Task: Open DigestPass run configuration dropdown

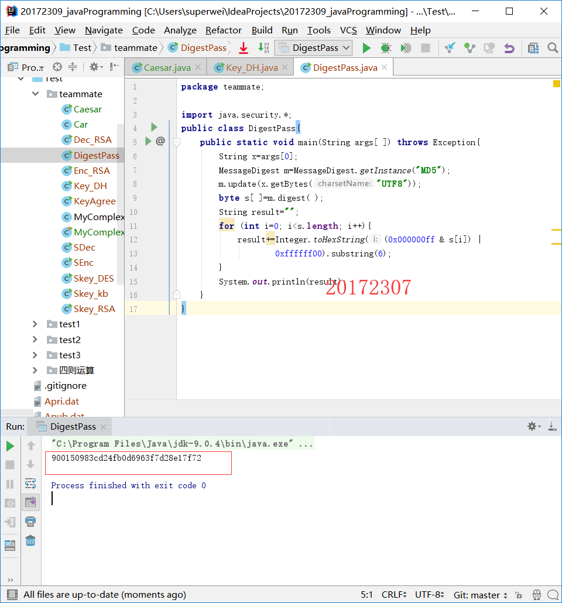Action: pyautogui.click(x=314, y=48)
